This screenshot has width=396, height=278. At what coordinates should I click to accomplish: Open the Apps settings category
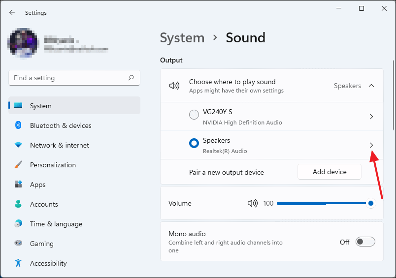click(x=37, y=185)
